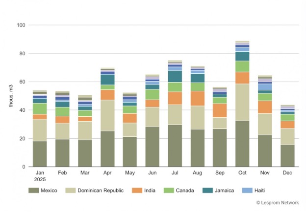Hide the India series via legend label
Screen dimensions: 306x212
(x=149, y=190)
